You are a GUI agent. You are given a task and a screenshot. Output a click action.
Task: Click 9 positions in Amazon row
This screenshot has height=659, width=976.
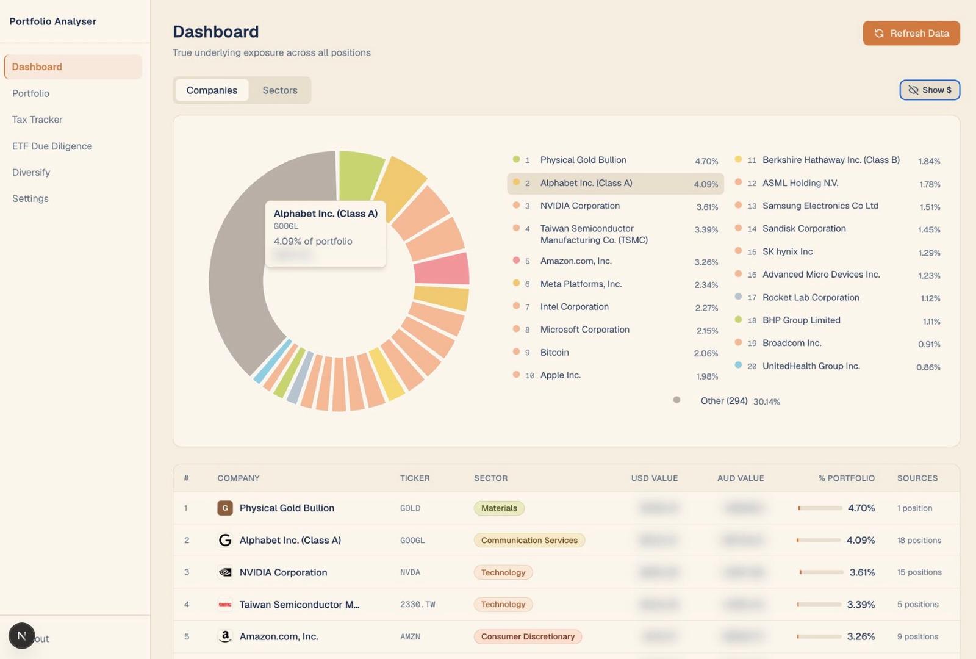[917, 636]
